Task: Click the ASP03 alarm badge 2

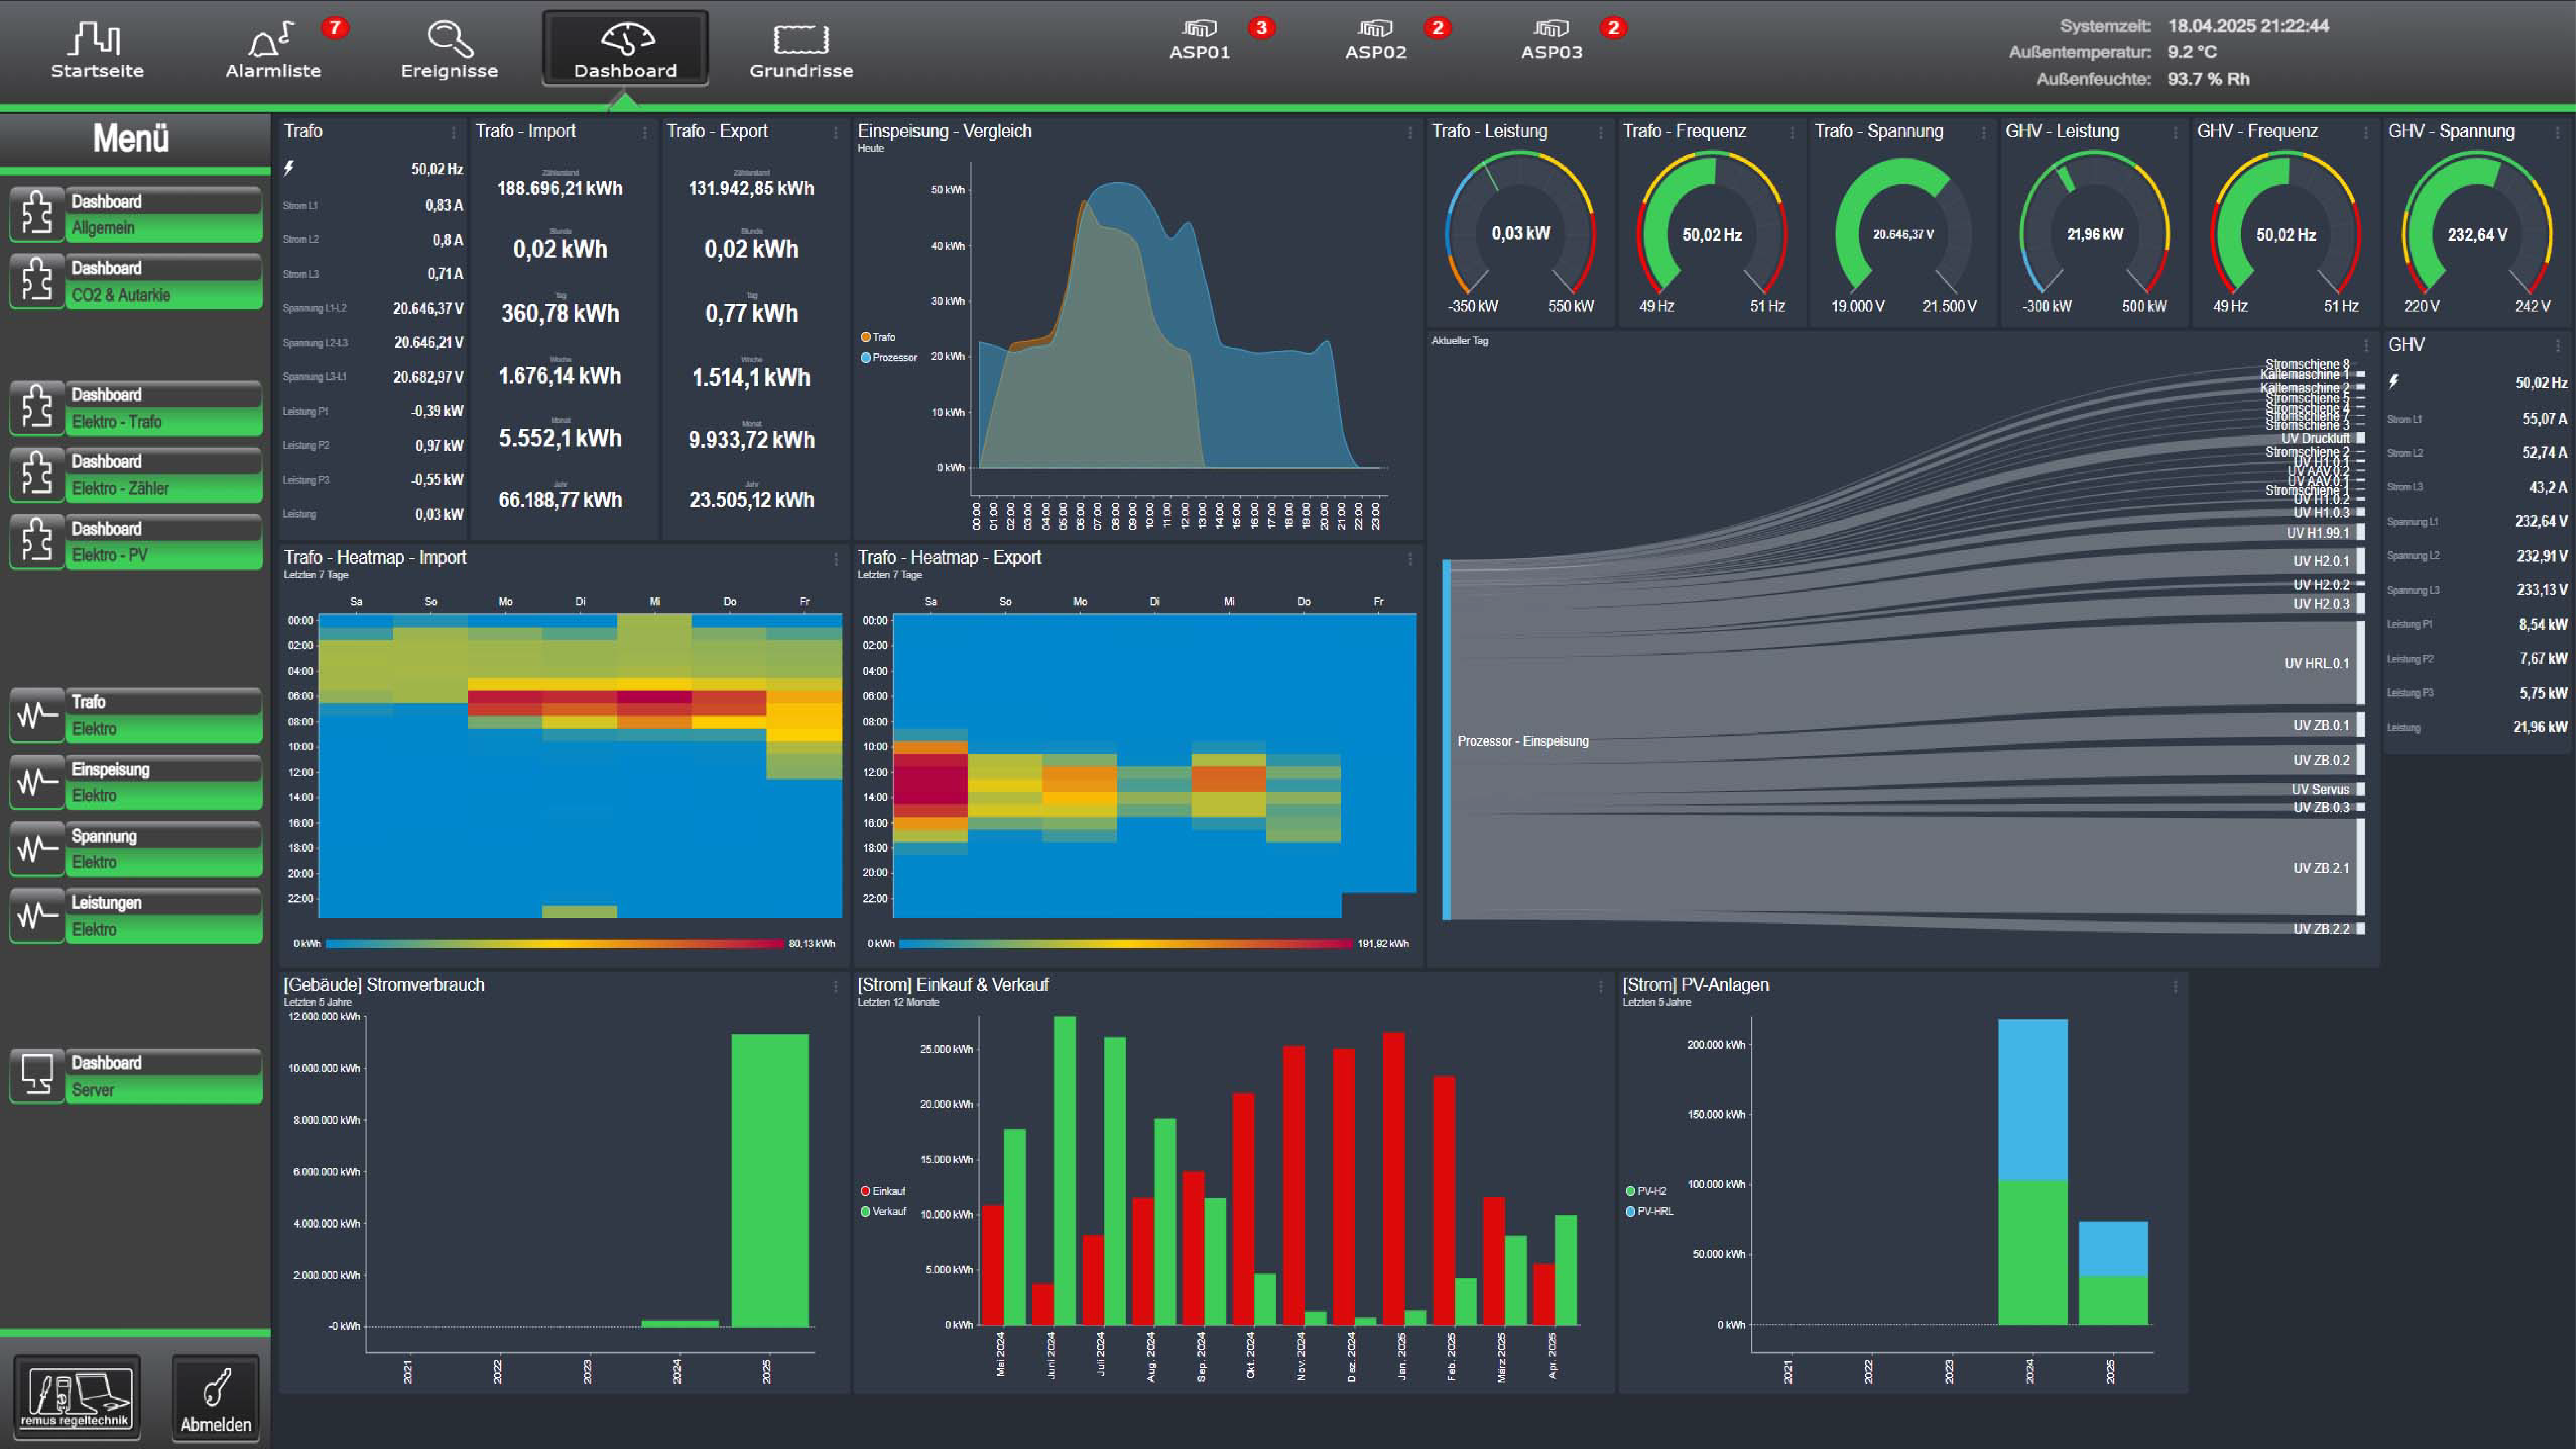Action: [1613, 27]
